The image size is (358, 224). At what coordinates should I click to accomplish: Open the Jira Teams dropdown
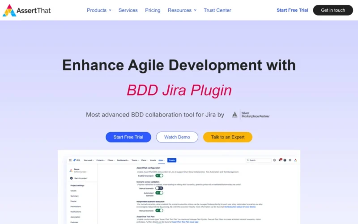click(x=135, y=160)
